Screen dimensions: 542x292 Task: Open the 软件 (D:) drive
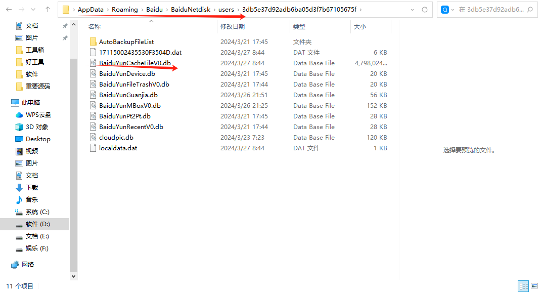pos(38,224)
